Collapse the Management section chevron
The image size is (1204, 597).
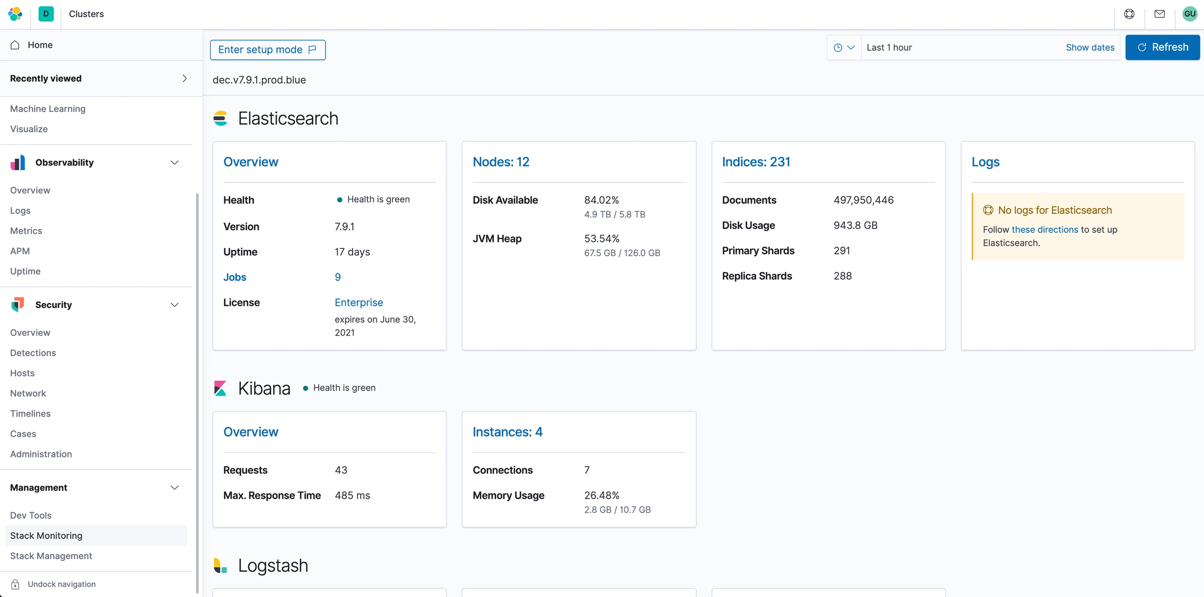[175, 488]
